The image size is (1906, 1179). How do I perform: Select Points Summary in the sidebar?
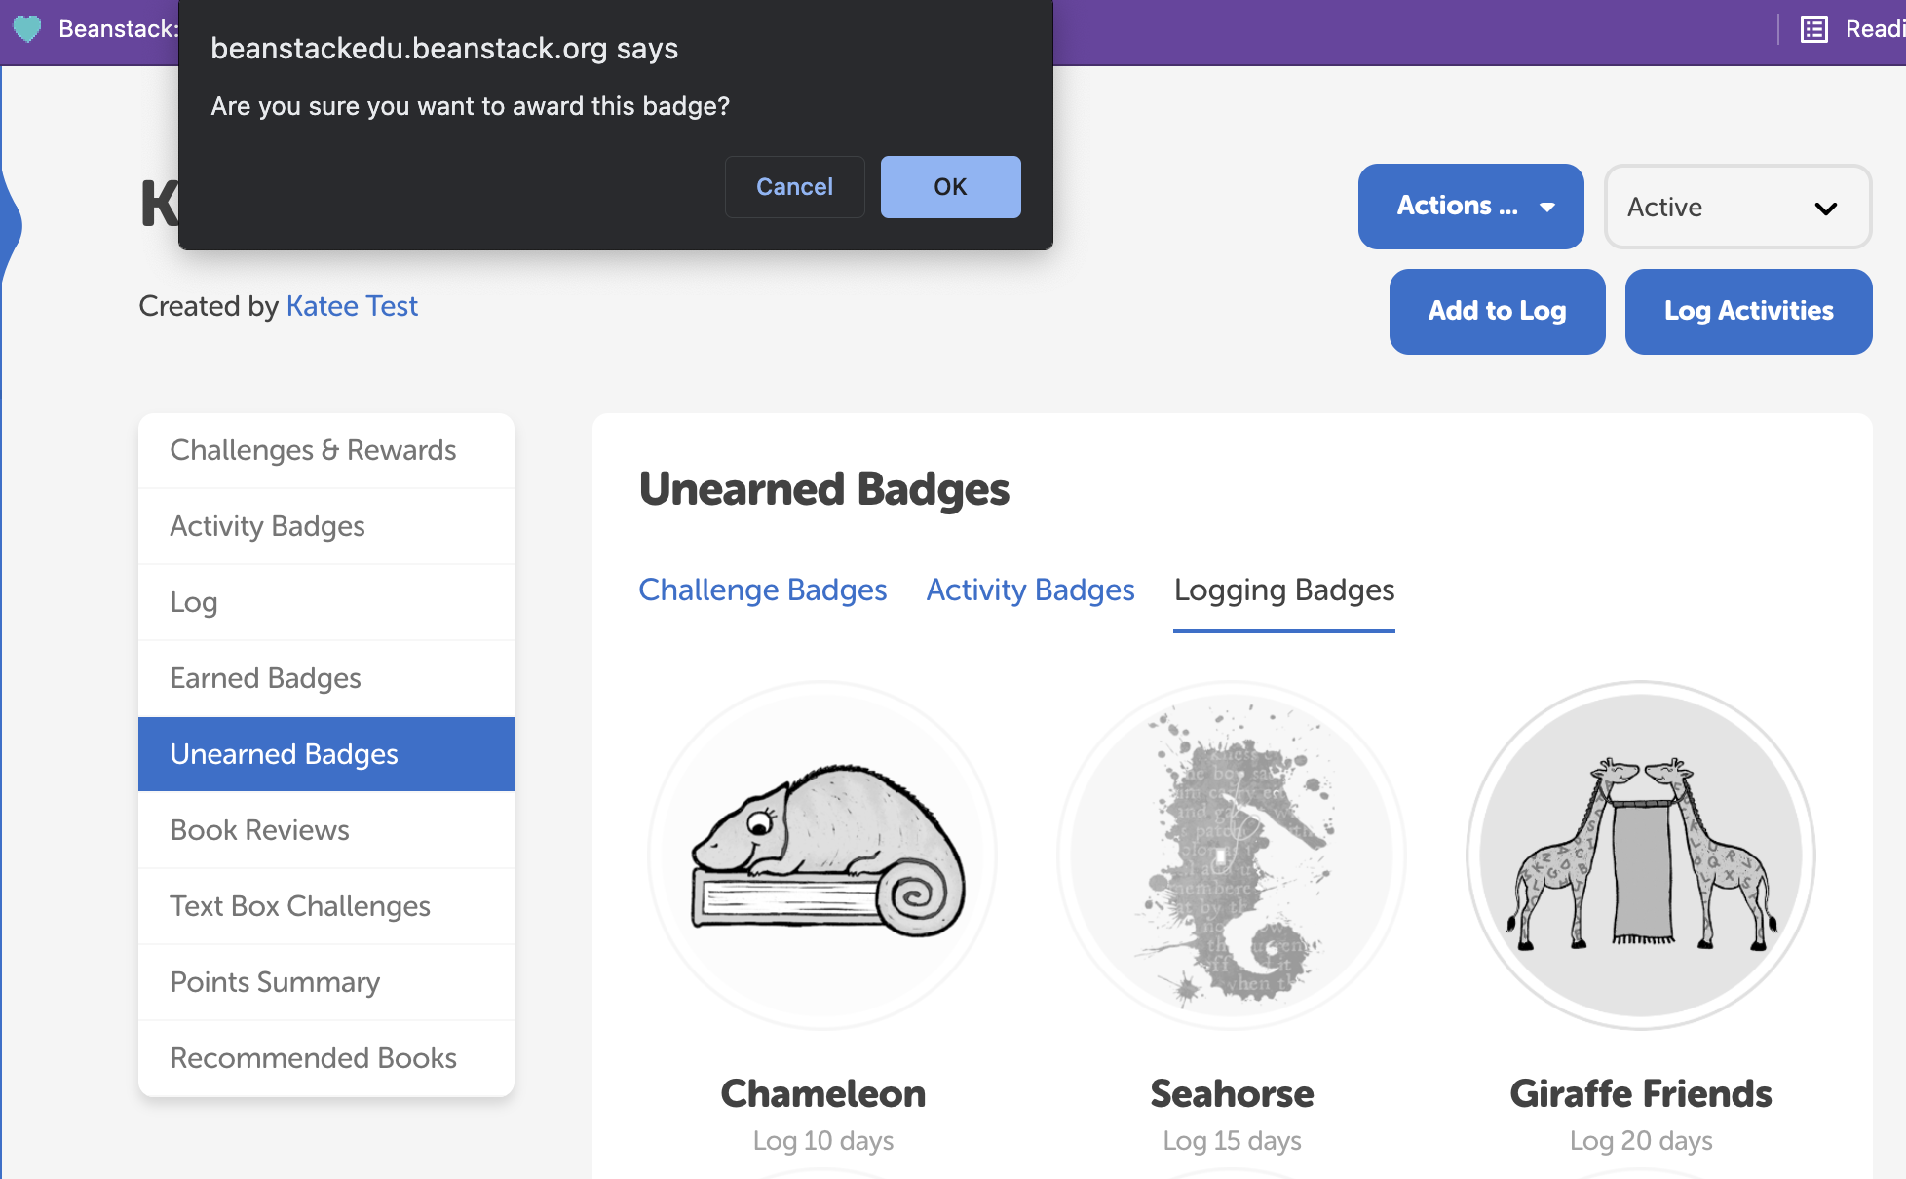[x=275, y=982]
